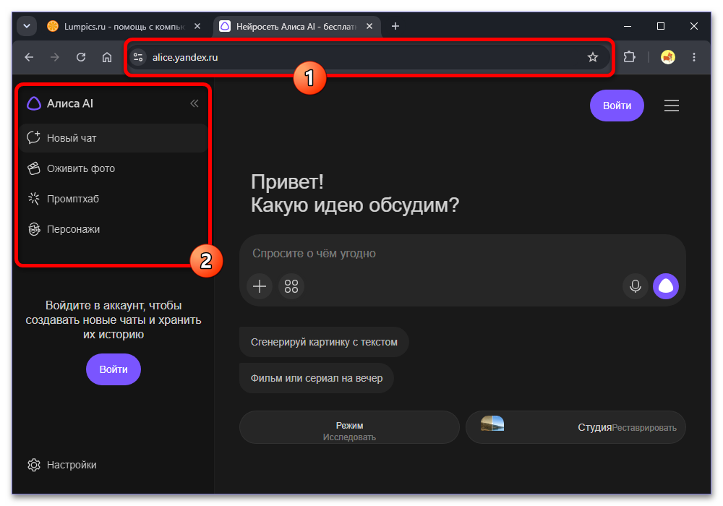Click the Алиса AI logo
723x506 pixels.
(x=60, y=103)
